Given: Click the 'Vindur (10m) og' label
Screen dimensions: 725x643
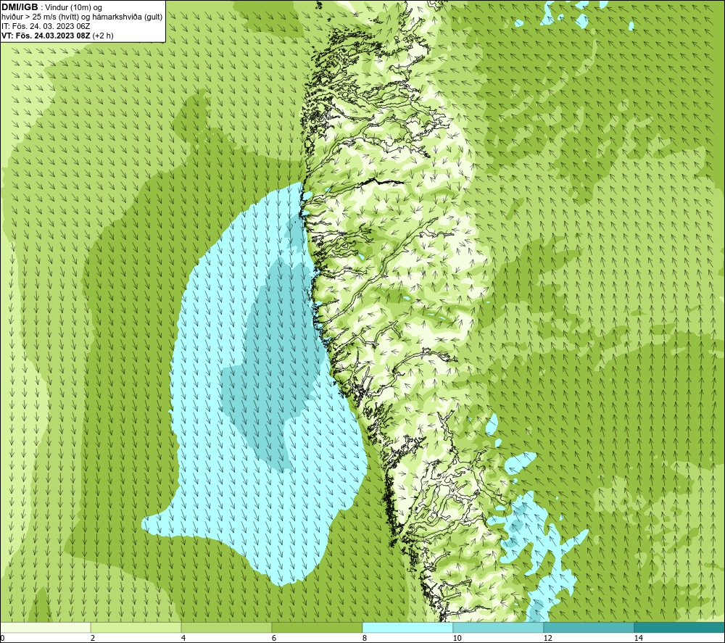Looking at the screenshot, I should (74, 8).
